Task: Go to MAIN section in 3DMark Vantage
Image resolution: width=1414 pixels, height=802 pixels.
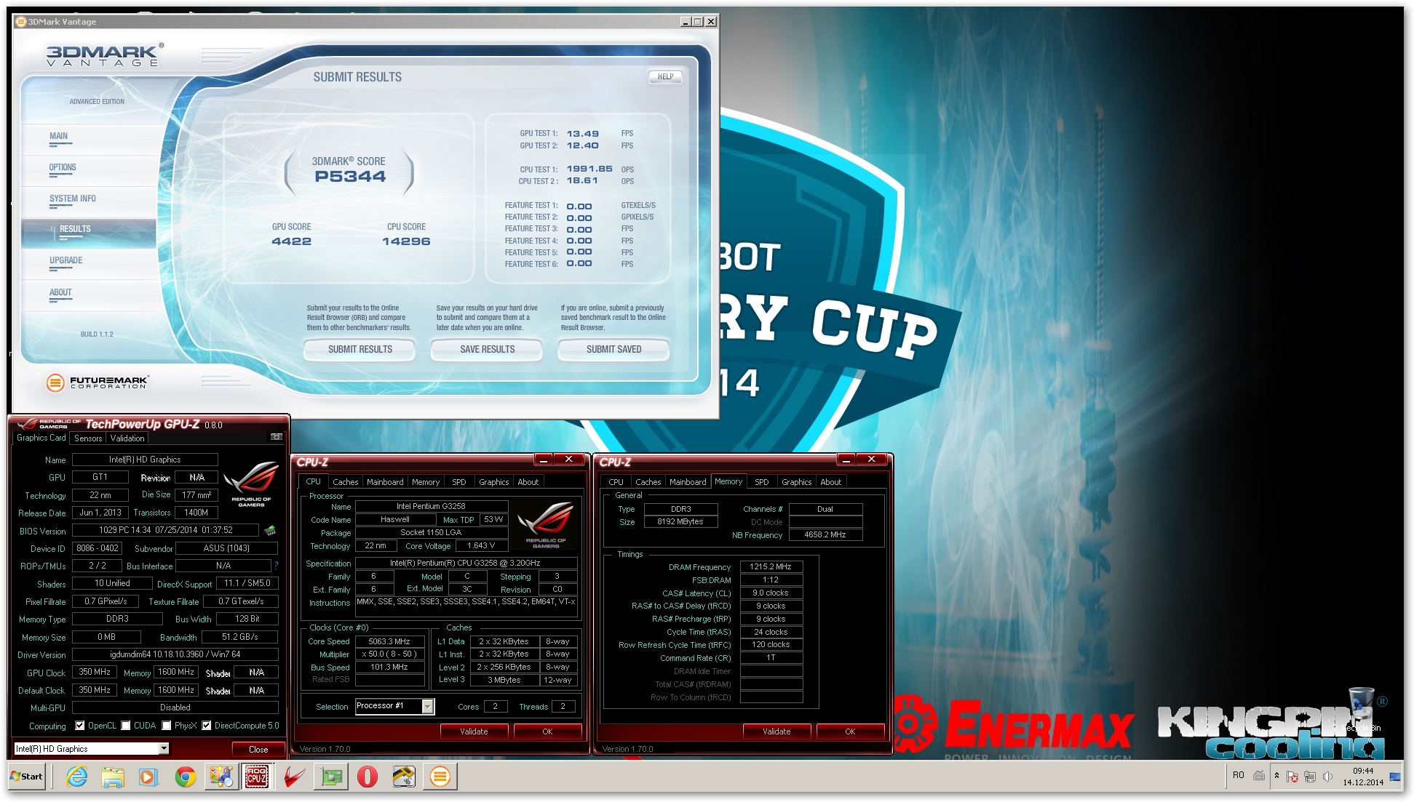Action: pyautogui.click(x=58, y=136)
